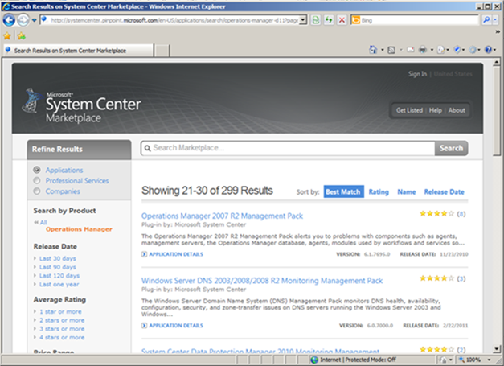This screenshot has height=366, width=504.
Task: Click into the Bing search box
Action: (420, 20)
